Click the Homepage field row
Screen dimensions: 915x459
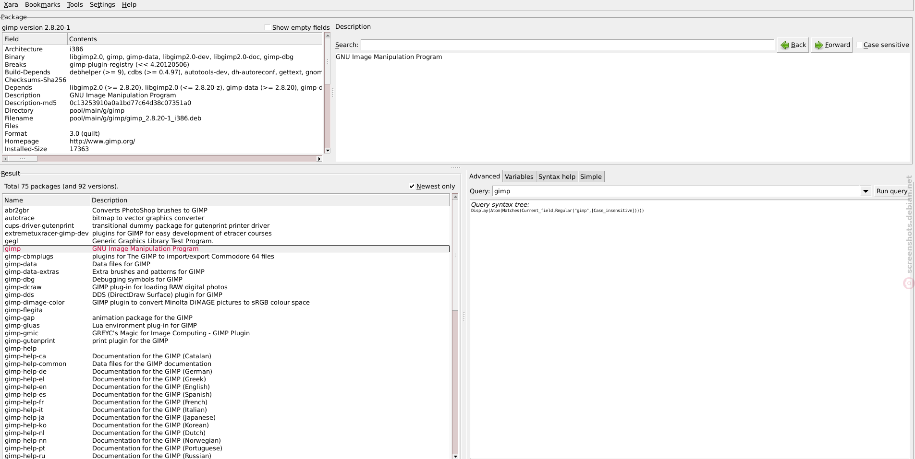[x=162, y=141]
